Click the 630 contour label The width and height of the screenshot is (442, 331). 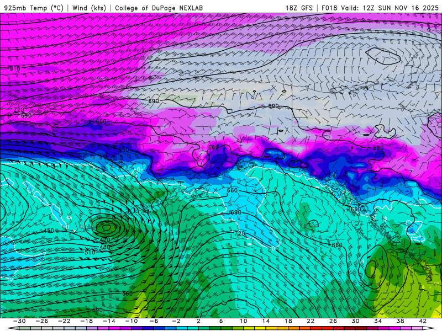tap(123, 150)
